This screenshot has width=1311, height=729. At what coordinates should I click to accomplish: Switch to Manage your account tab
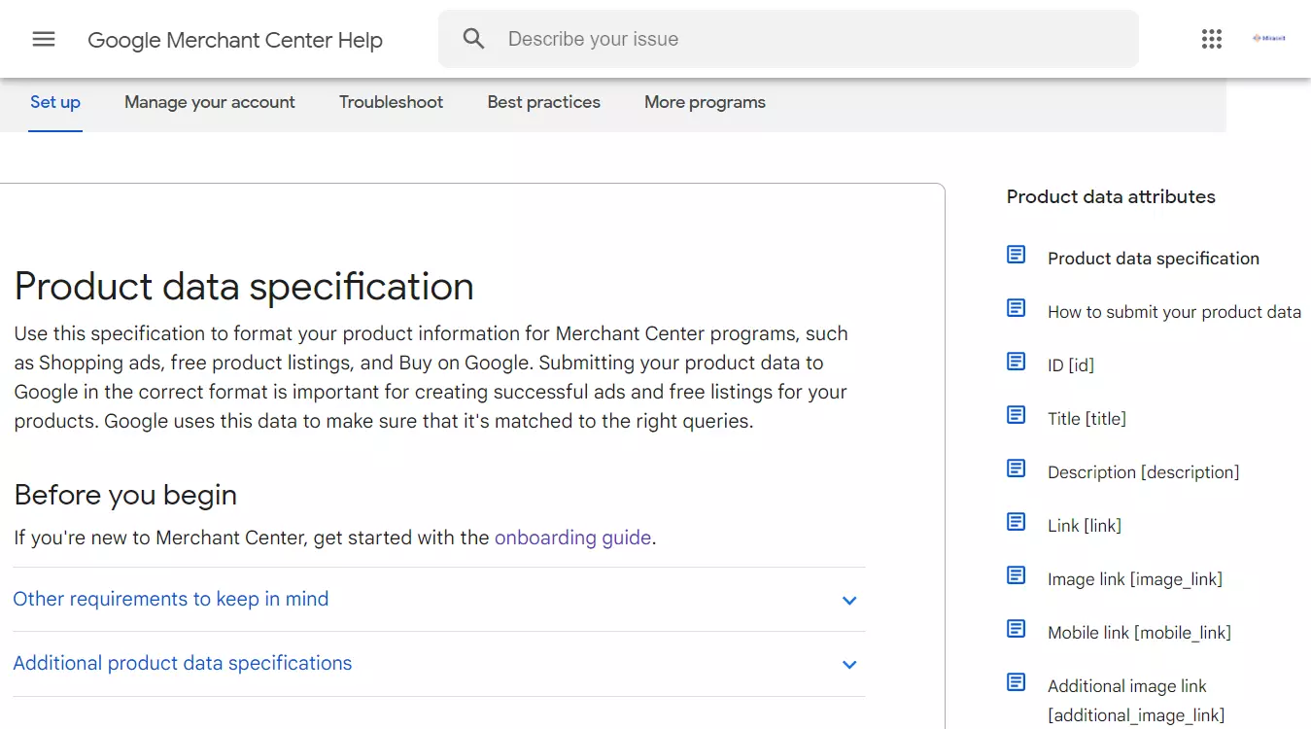tap(210, 102)
